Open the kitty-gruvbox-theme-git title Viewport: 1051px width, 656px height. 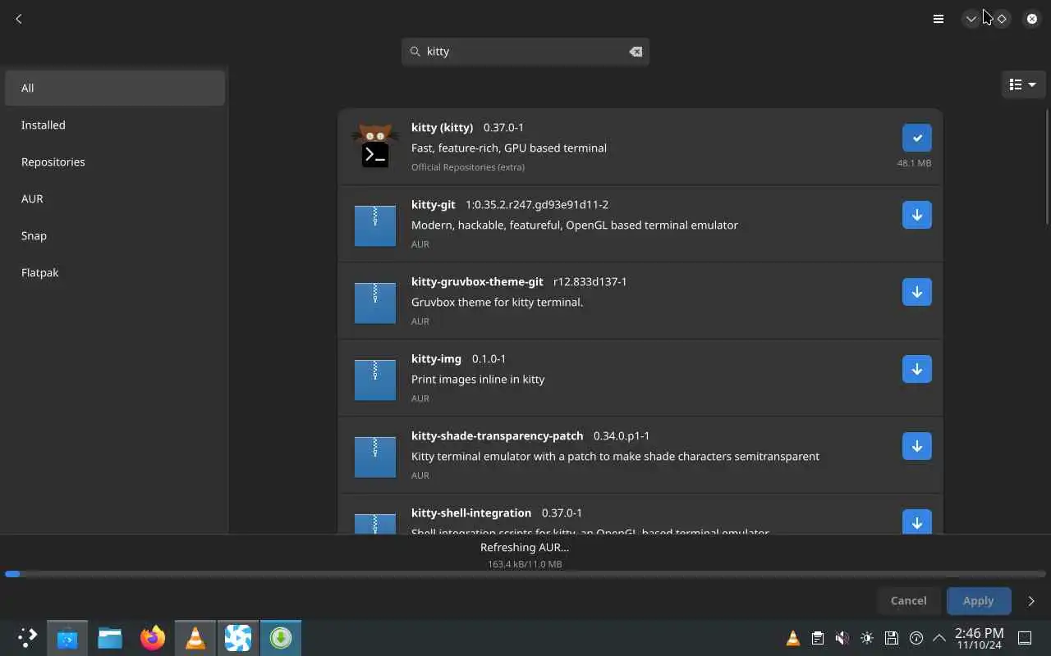point(477,281)
